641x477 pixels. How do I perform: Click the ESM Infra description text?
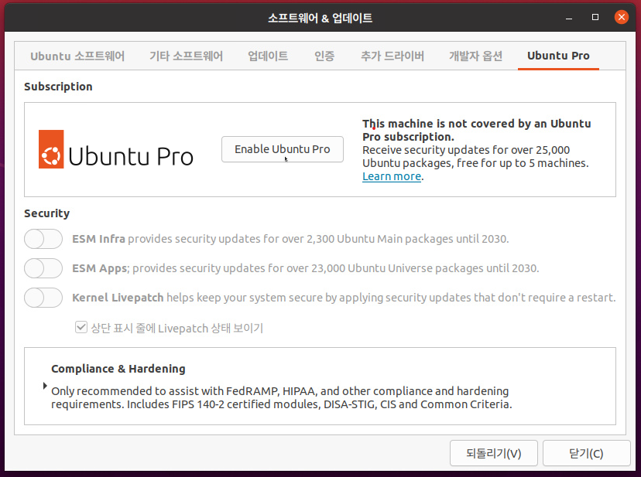(290, 239)
